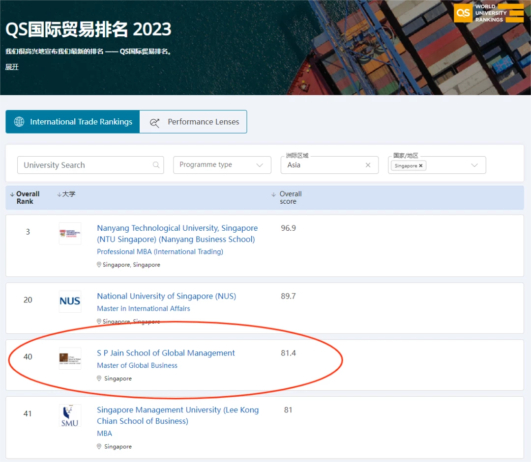Click the S P Jain school logo

70,358
